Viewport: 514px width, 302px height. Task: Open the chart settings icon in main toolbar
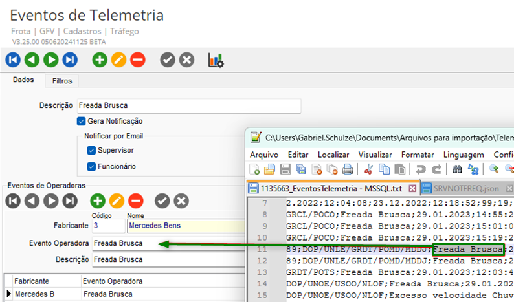tap(216, 60)
